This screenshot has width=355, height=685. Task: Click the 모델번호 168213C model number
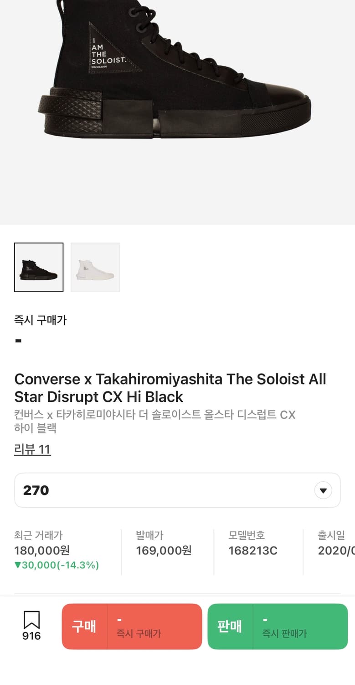[253, 550]
